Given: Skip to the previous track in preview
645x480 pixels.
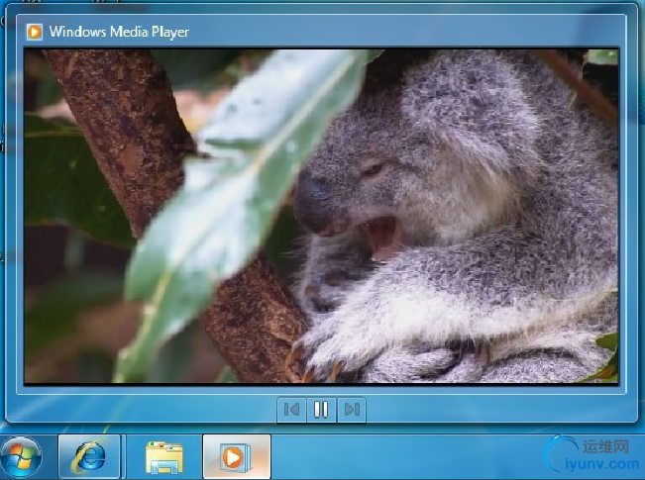Looking at the screenshot, I should (x=291, y=409).
